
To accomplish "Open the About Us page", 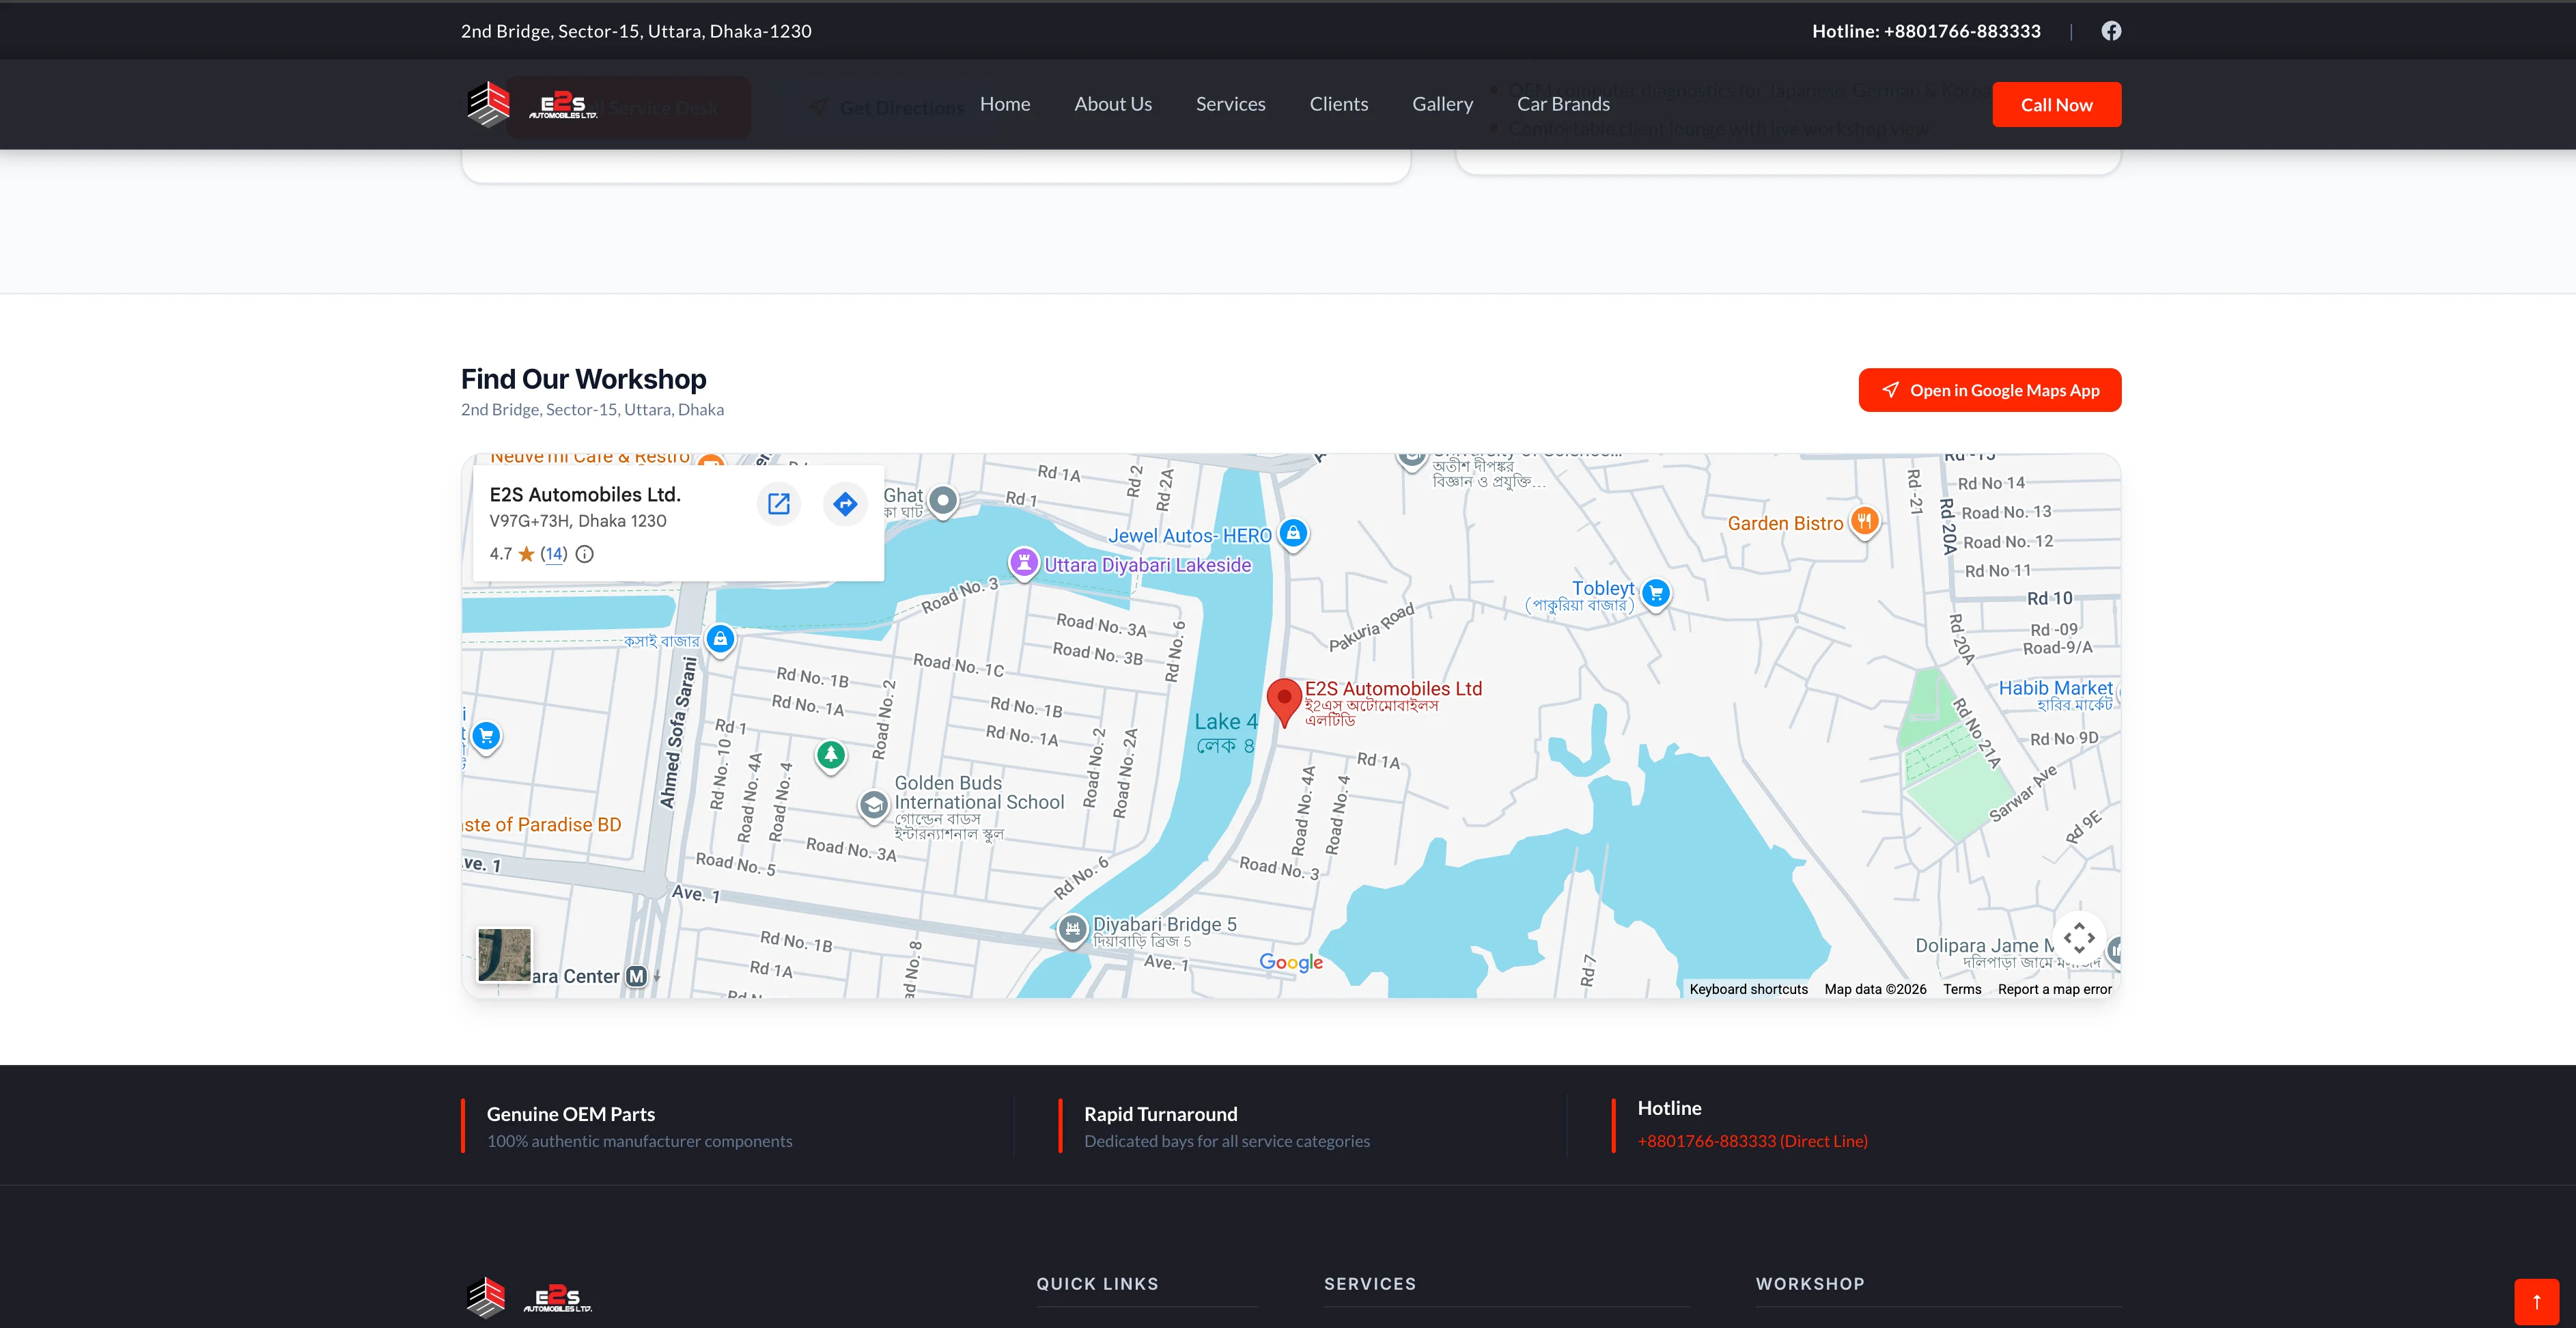I will pyautogui.click(x=1112, y=104).
